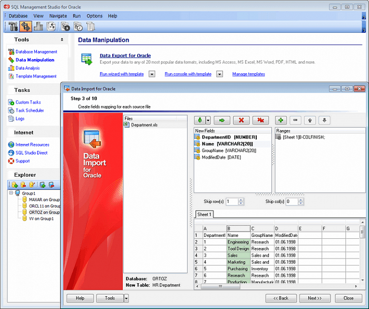Click clear all mappings red button
The height and width of the screenshot is (309, 369).
tap(260, 120)
